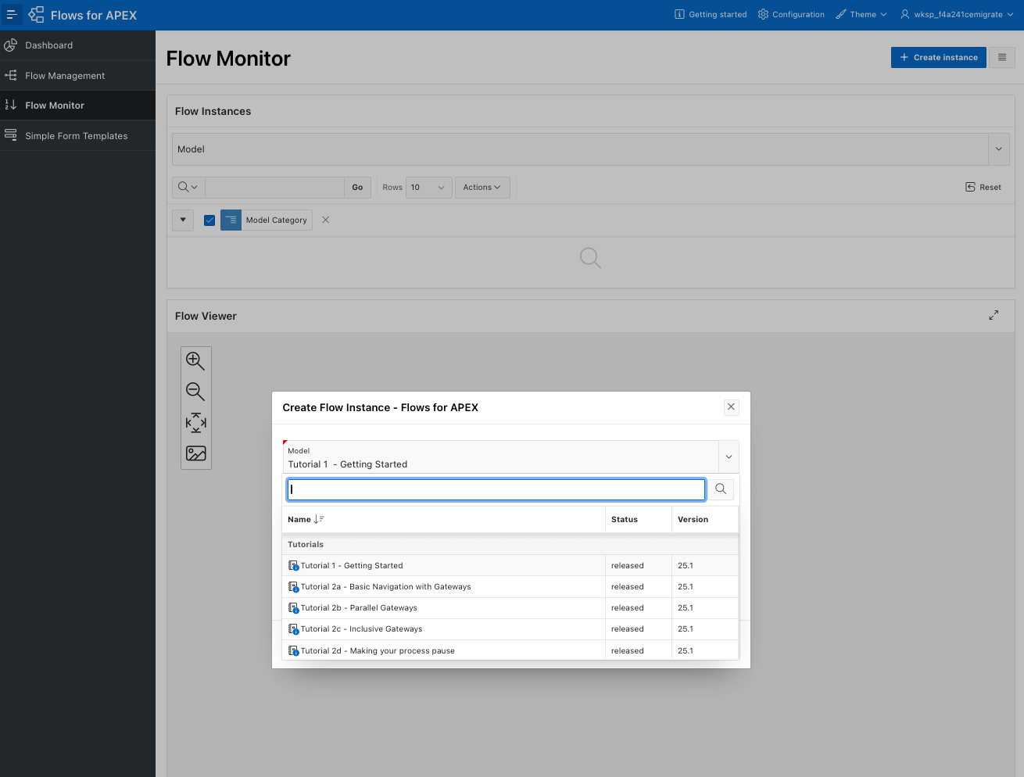
Task: Open Simple Form Templates page
Action: [76, 136]
